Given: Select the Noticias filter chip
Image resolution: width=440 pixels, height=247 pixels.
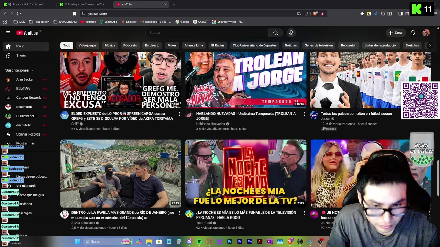Looking at the screenshot, I should pyautogui.click(x=290, y=45).
